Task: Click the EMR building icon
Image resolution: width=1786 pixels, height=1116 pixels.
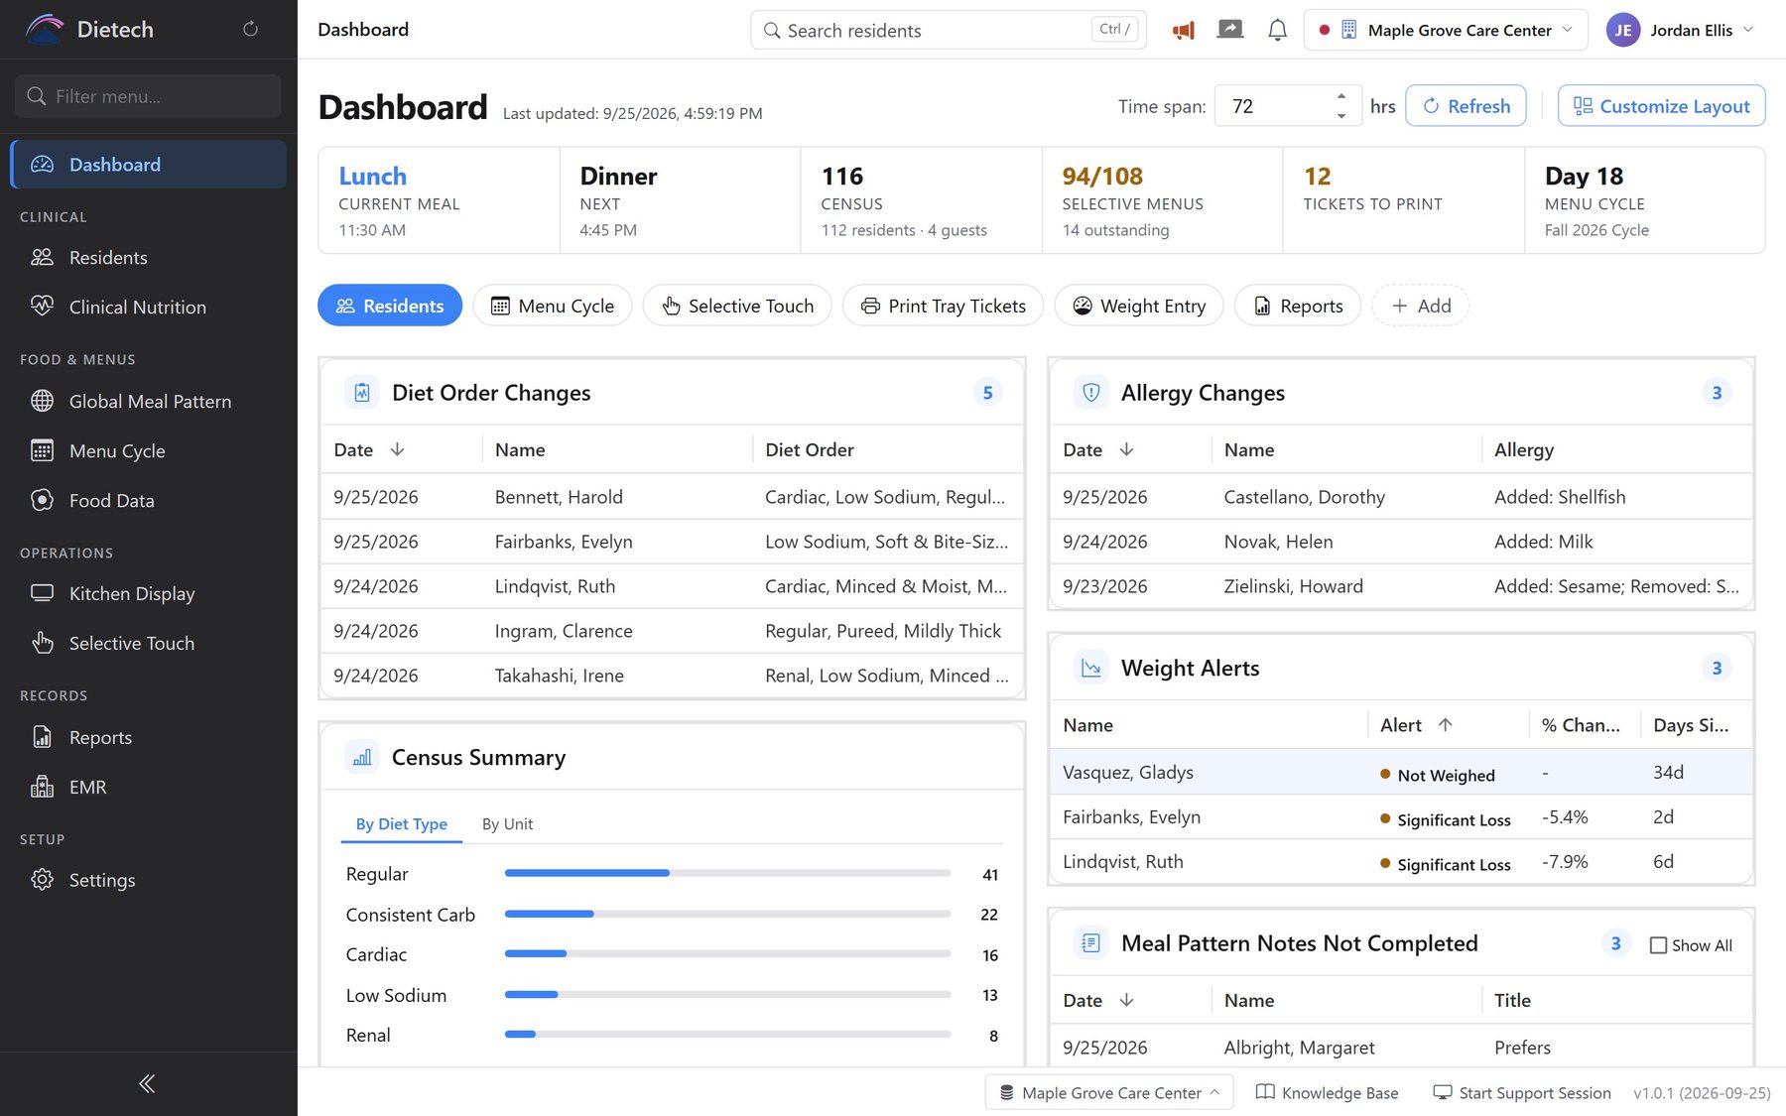Action: [x=42, y=787]
